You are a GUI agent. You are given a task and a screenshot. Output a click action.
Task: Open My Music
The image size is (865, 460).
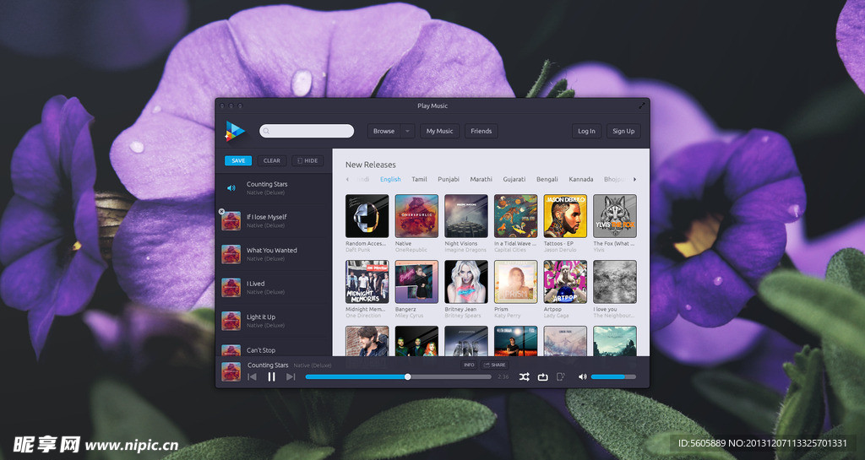[439, 131]
